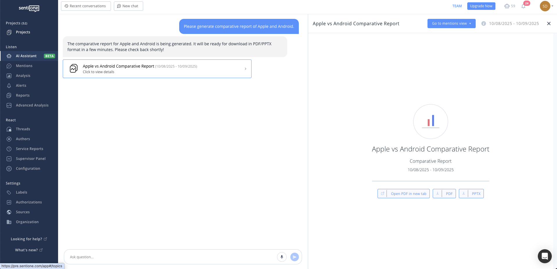Click the date range 10/08/2025 - 10/09/2025 in header
The height and width of the screenshot is (269, 557).
tap(514, 24)
